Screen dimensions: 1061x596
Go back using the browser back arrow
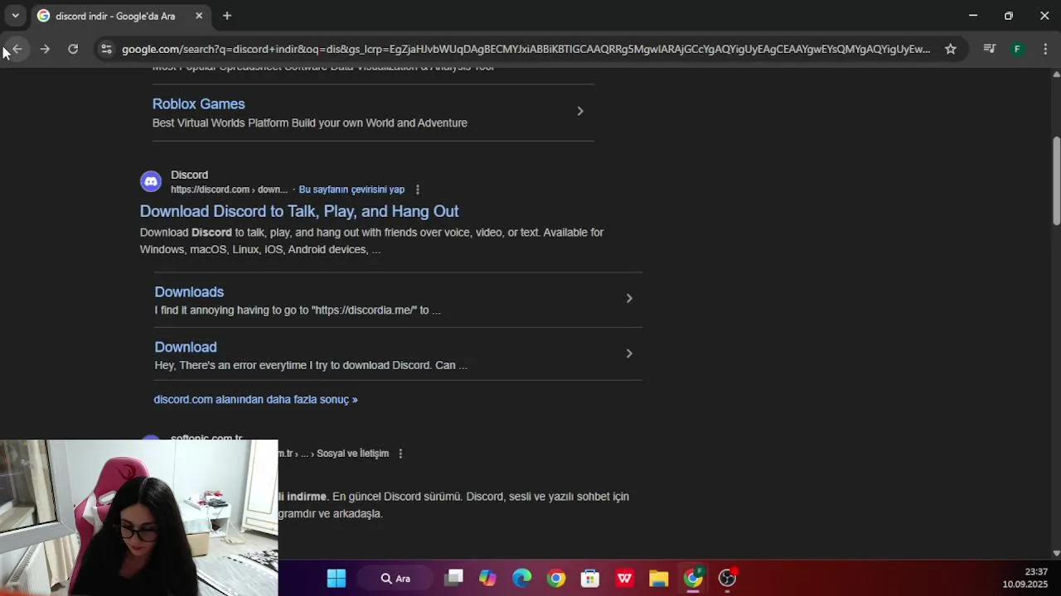(17, 49)
